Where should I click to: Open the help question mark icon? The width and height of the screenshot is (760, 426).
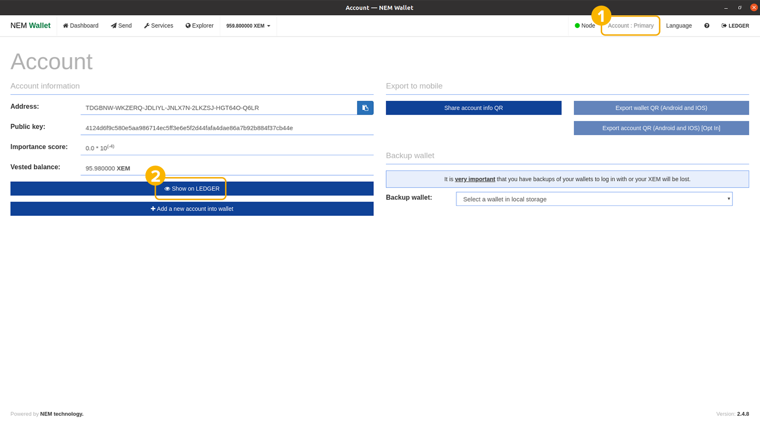point(706,26)
